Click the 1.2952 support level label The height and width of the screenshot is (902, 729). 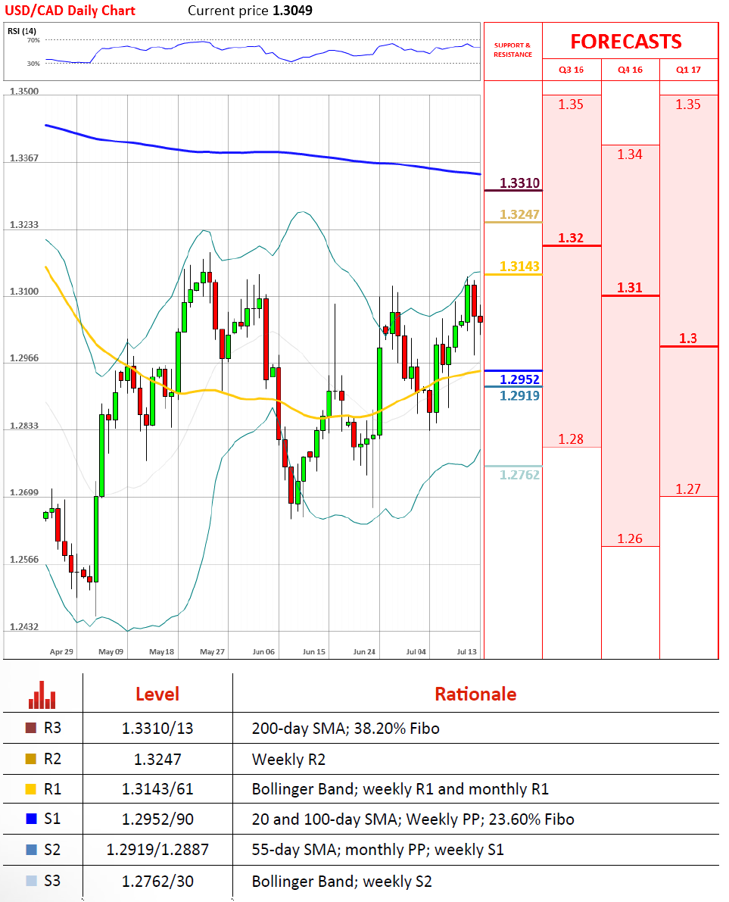tap(519, 379)
